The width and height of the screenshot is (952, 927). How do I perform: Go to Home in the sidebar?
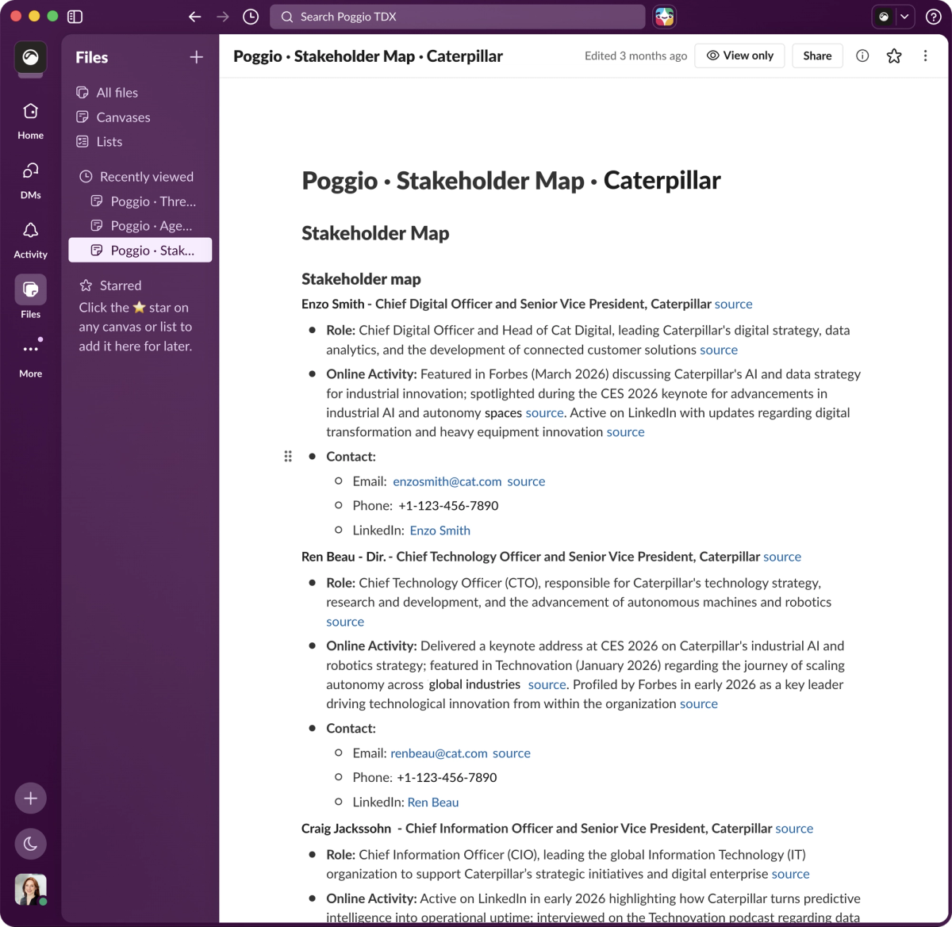[30, 121]
